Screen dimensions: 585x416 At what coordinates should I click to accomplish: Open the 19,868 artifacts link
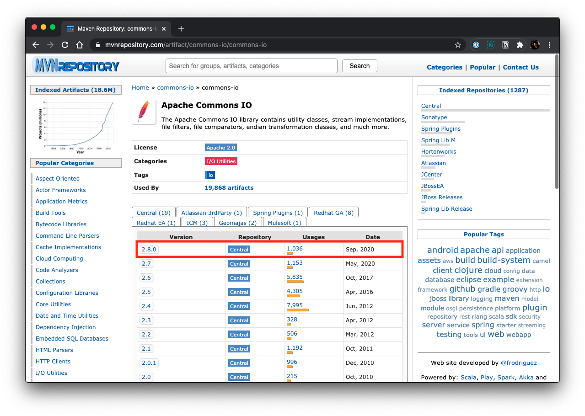coord(229,187)
